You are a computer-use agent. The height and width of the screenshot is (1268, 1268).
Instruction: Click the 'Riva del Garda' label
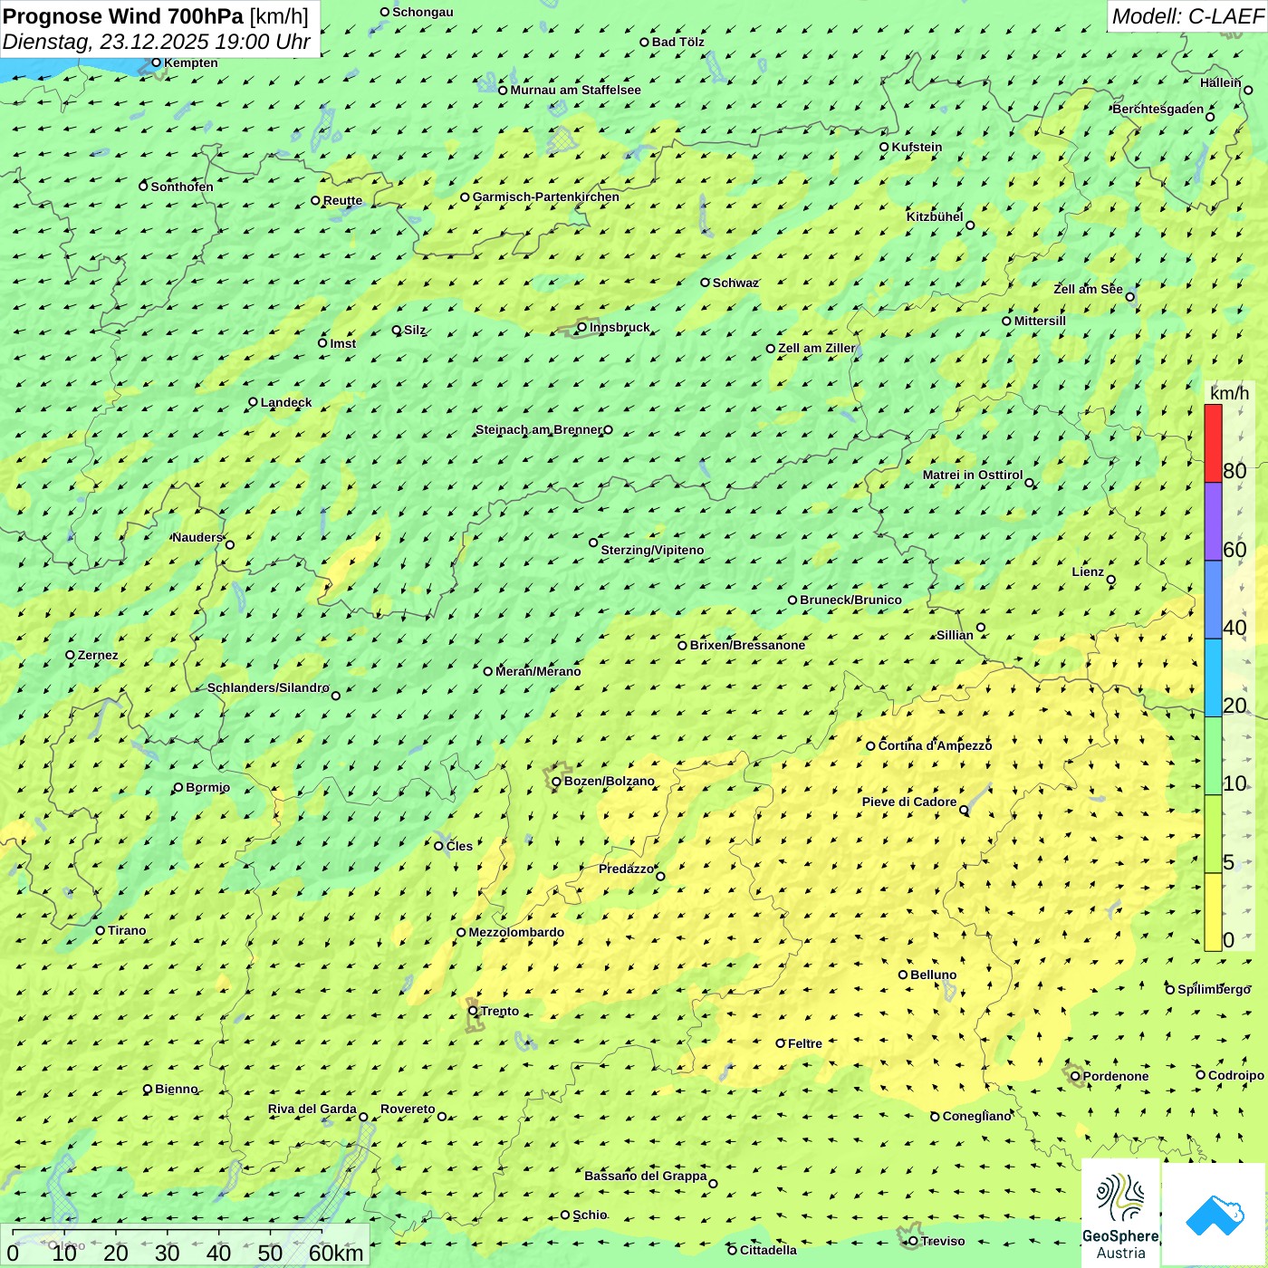click(x=312, y=1109)
